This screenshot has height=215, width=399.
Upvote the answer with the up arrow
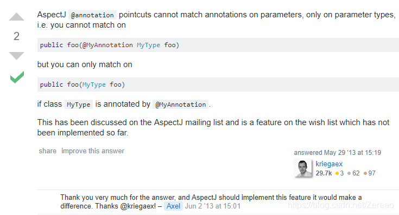(x=16, y=17)
